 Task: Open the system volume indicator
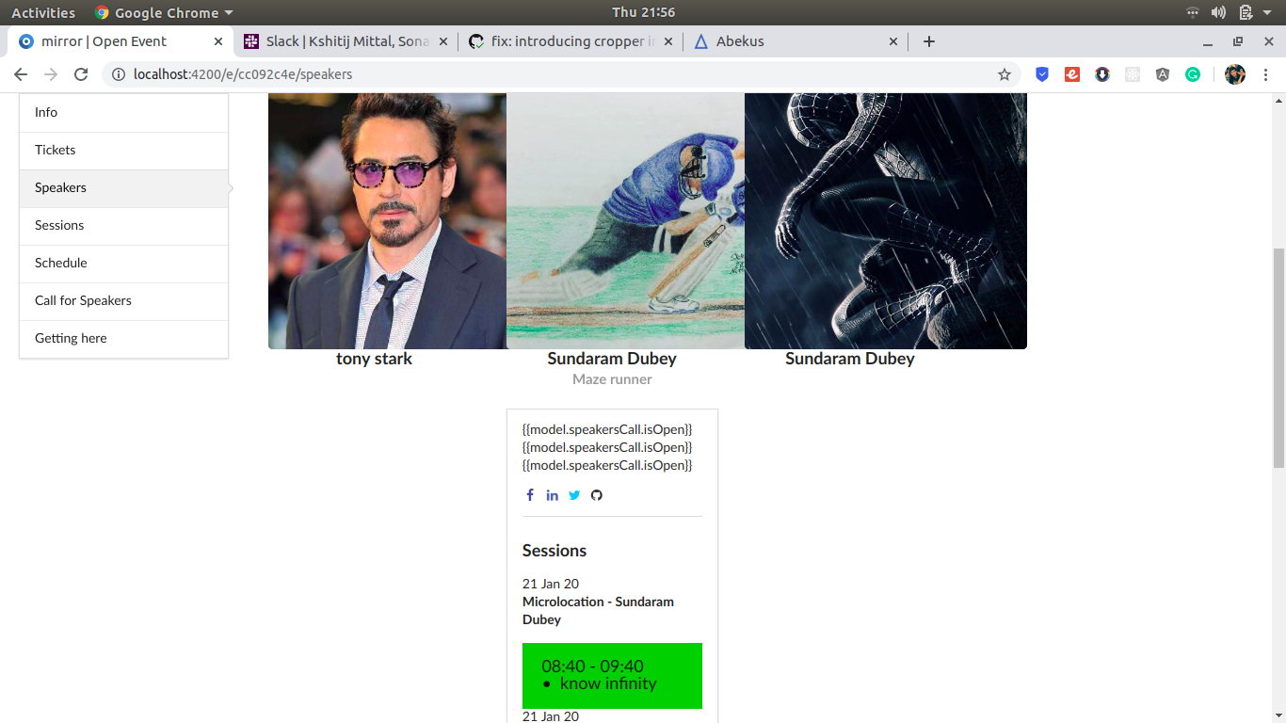pyautogui.click(x=1218, y=12)
